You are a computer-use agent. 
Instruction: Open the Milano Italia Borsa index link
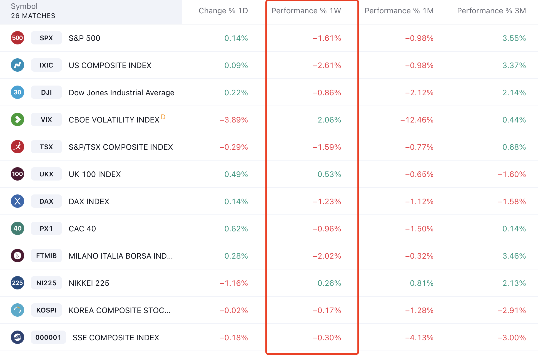[121, 256]
